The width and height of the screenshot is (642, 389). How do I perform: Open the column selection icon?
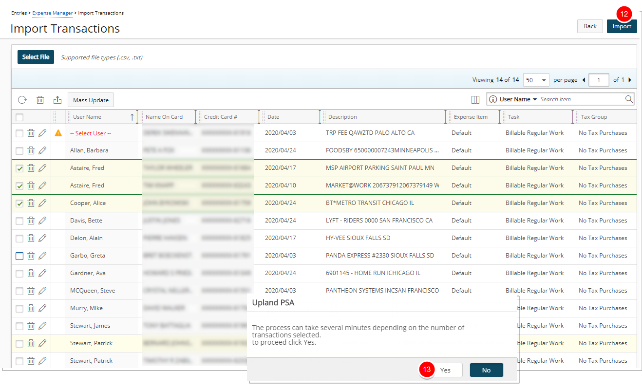point(475,99)
